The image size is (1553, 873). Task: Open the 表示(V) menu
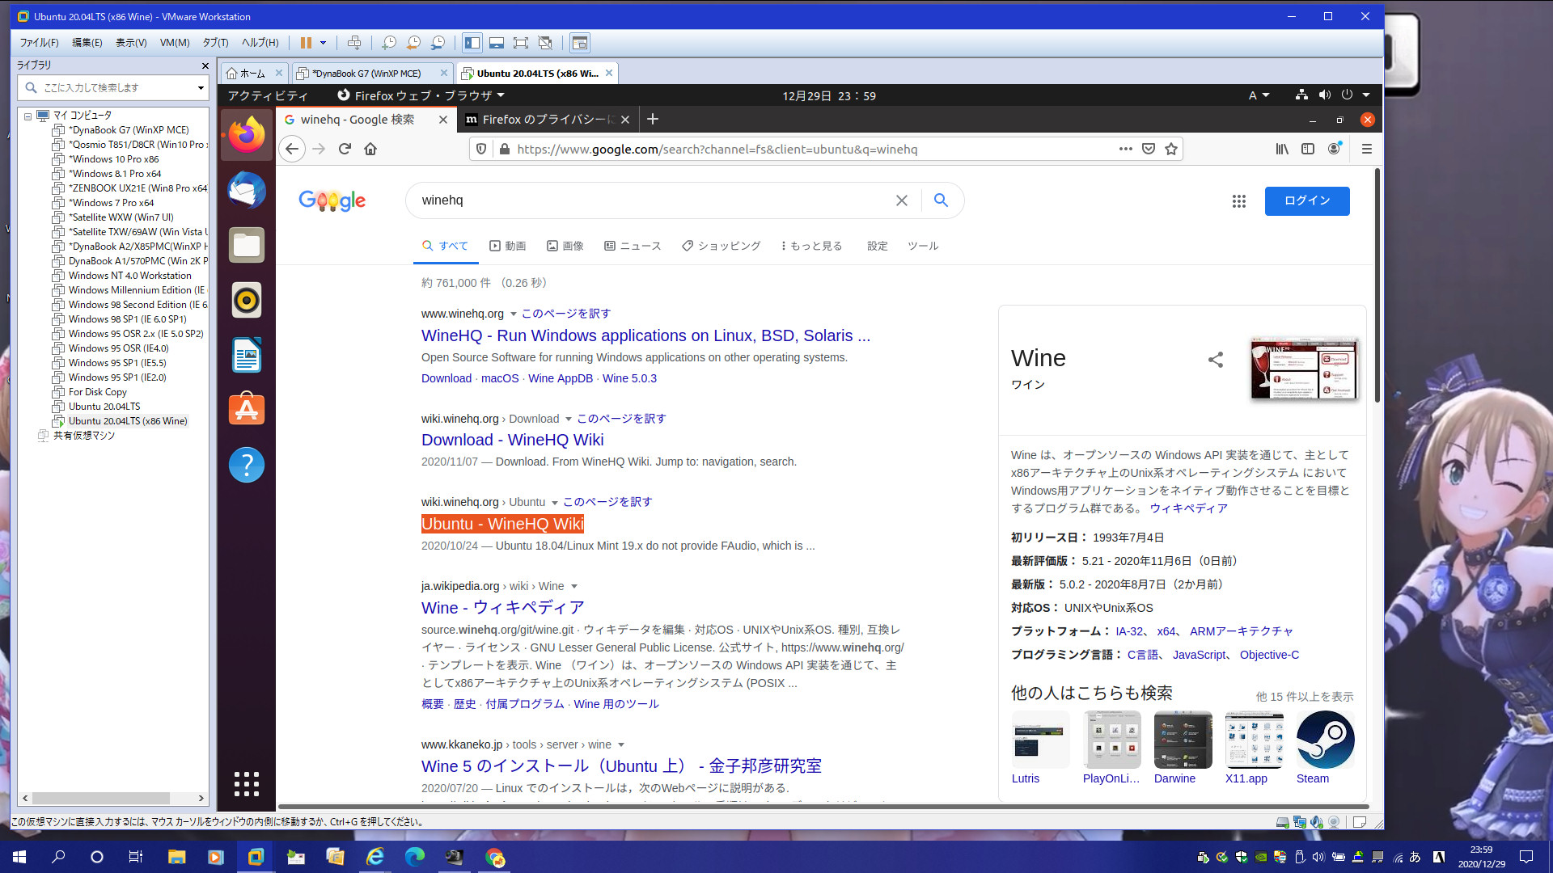(131, 43)
